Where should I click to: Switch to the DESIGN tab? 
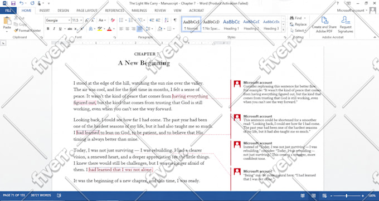(63, 11)
